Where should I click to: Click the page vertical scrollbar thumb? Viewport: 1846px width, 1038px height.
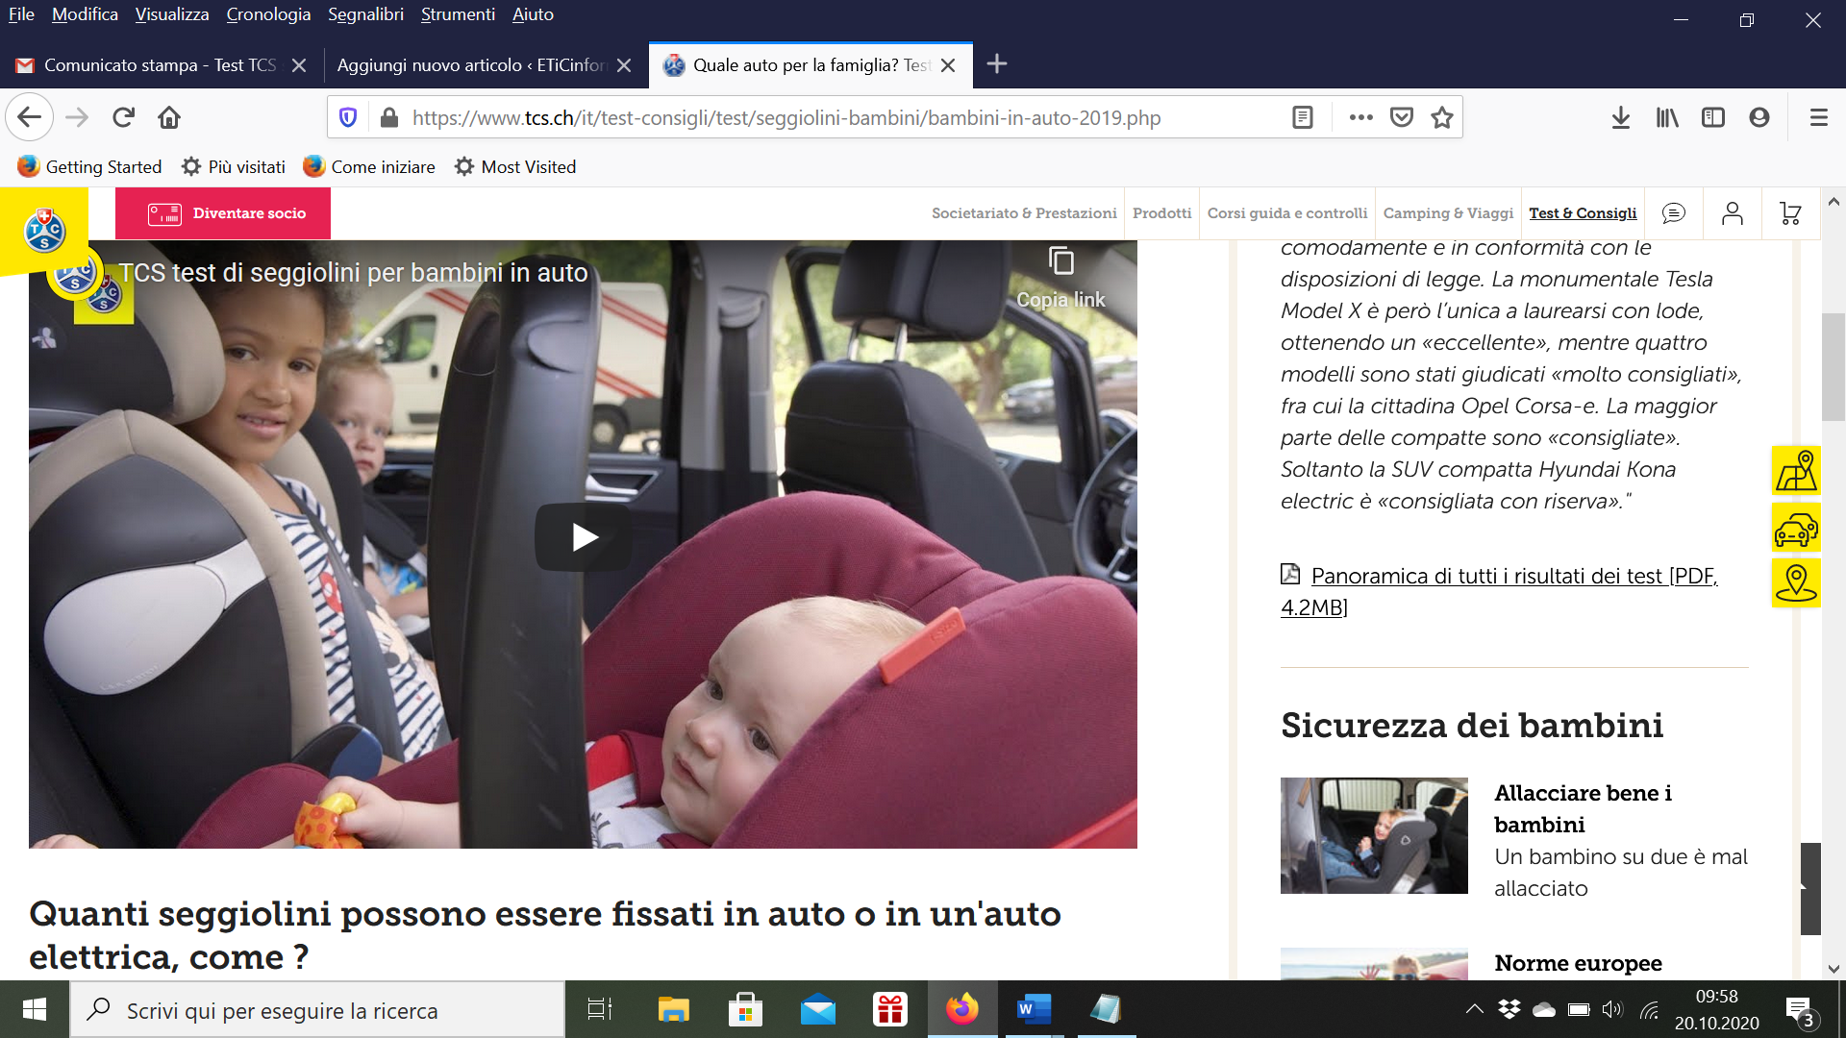(x=1834, y=367)
